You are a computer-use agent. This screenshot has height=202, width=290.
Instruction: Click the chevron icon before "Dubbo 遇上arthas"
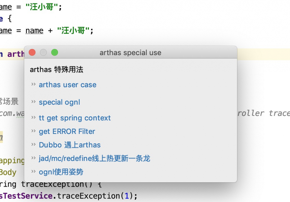tap(34, 144)
